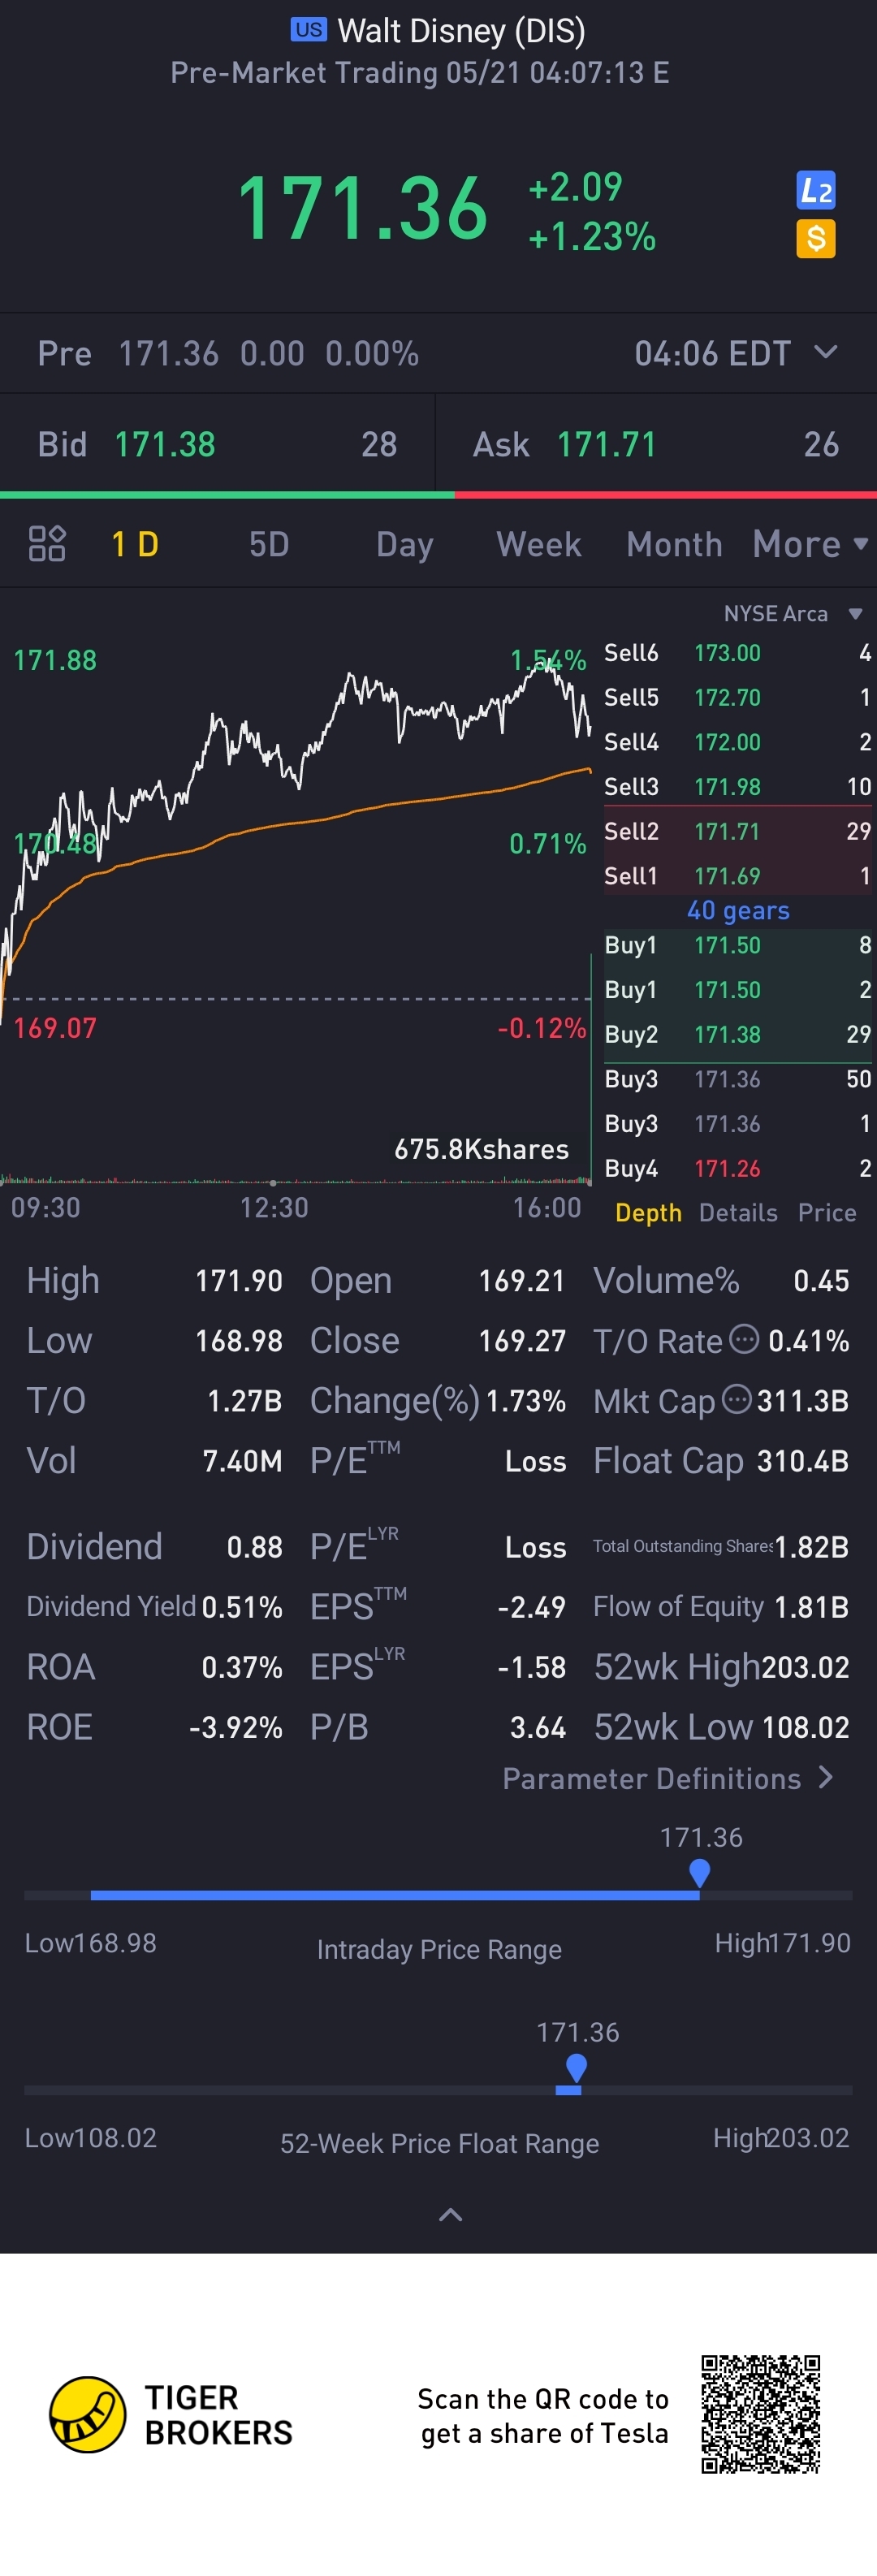The width and height of the screenshot is (877, 2576).
Task: Switch to the Details tab
Action: [737, 1213]
